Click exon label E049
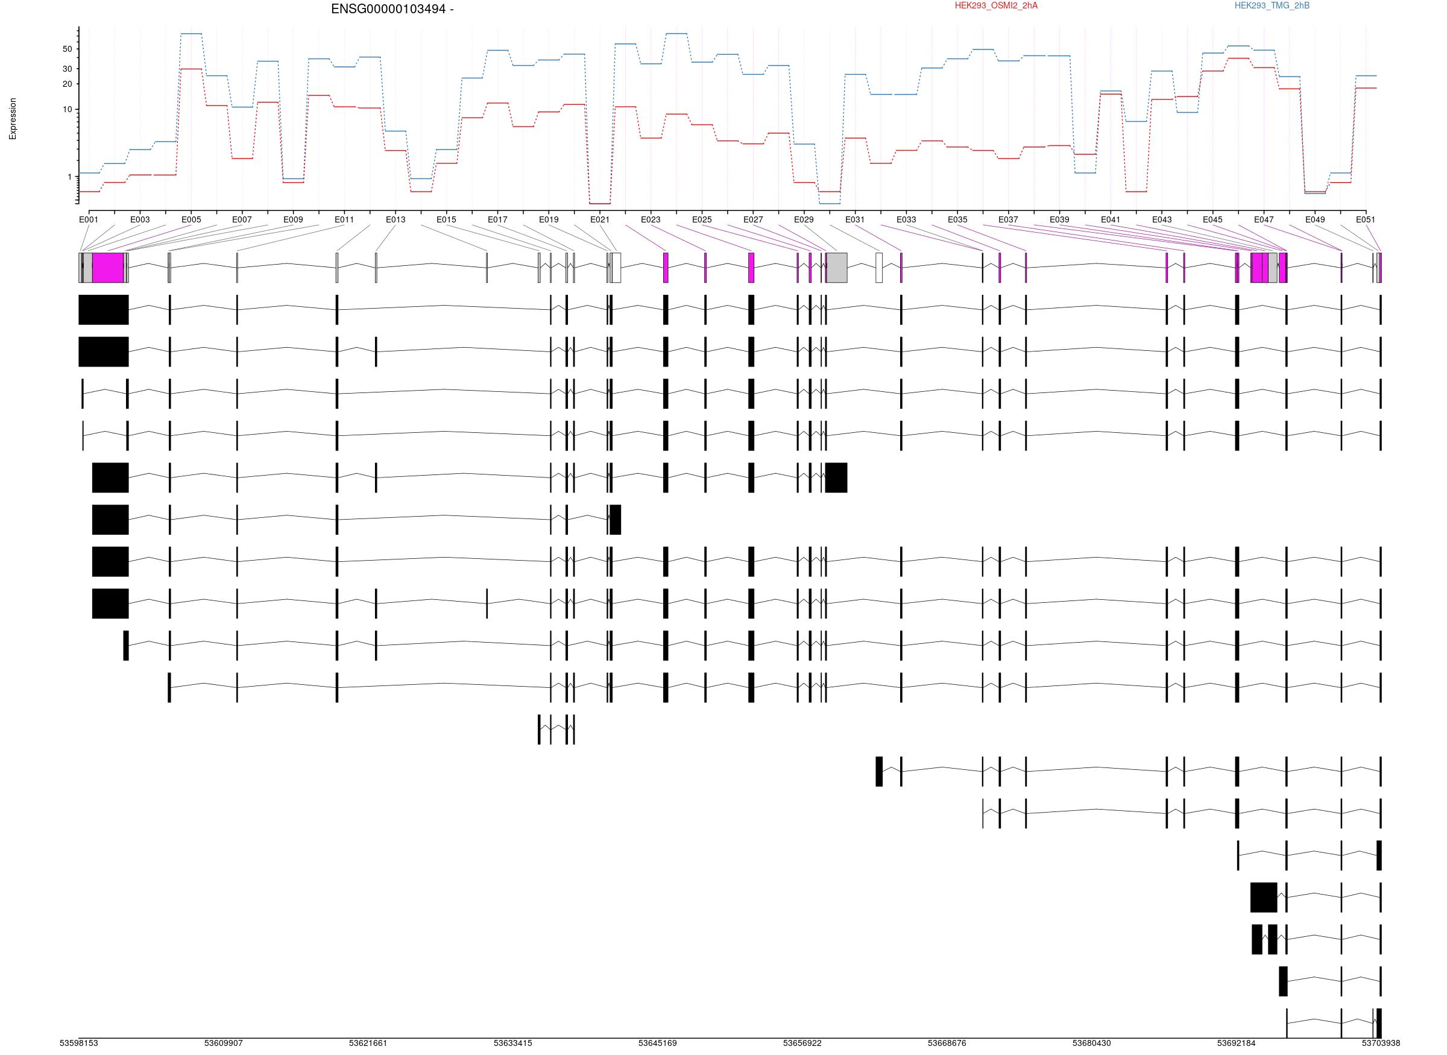1447x1055 pixels. (x=1315, y=219)
